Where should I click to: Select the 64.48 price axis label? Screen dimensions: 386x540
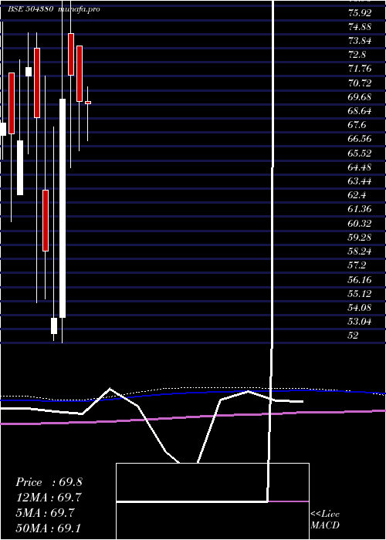(x=360, y=167)
